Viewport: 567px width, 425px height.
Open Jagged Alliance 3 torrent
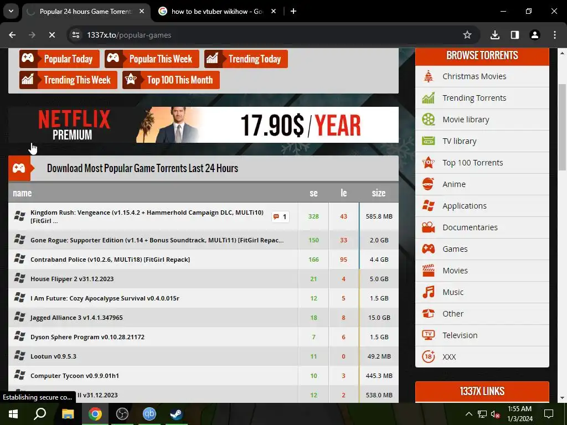click(76, 318)
